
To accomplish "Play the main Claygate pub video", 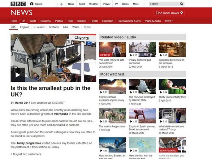I will tap(18, 75).
